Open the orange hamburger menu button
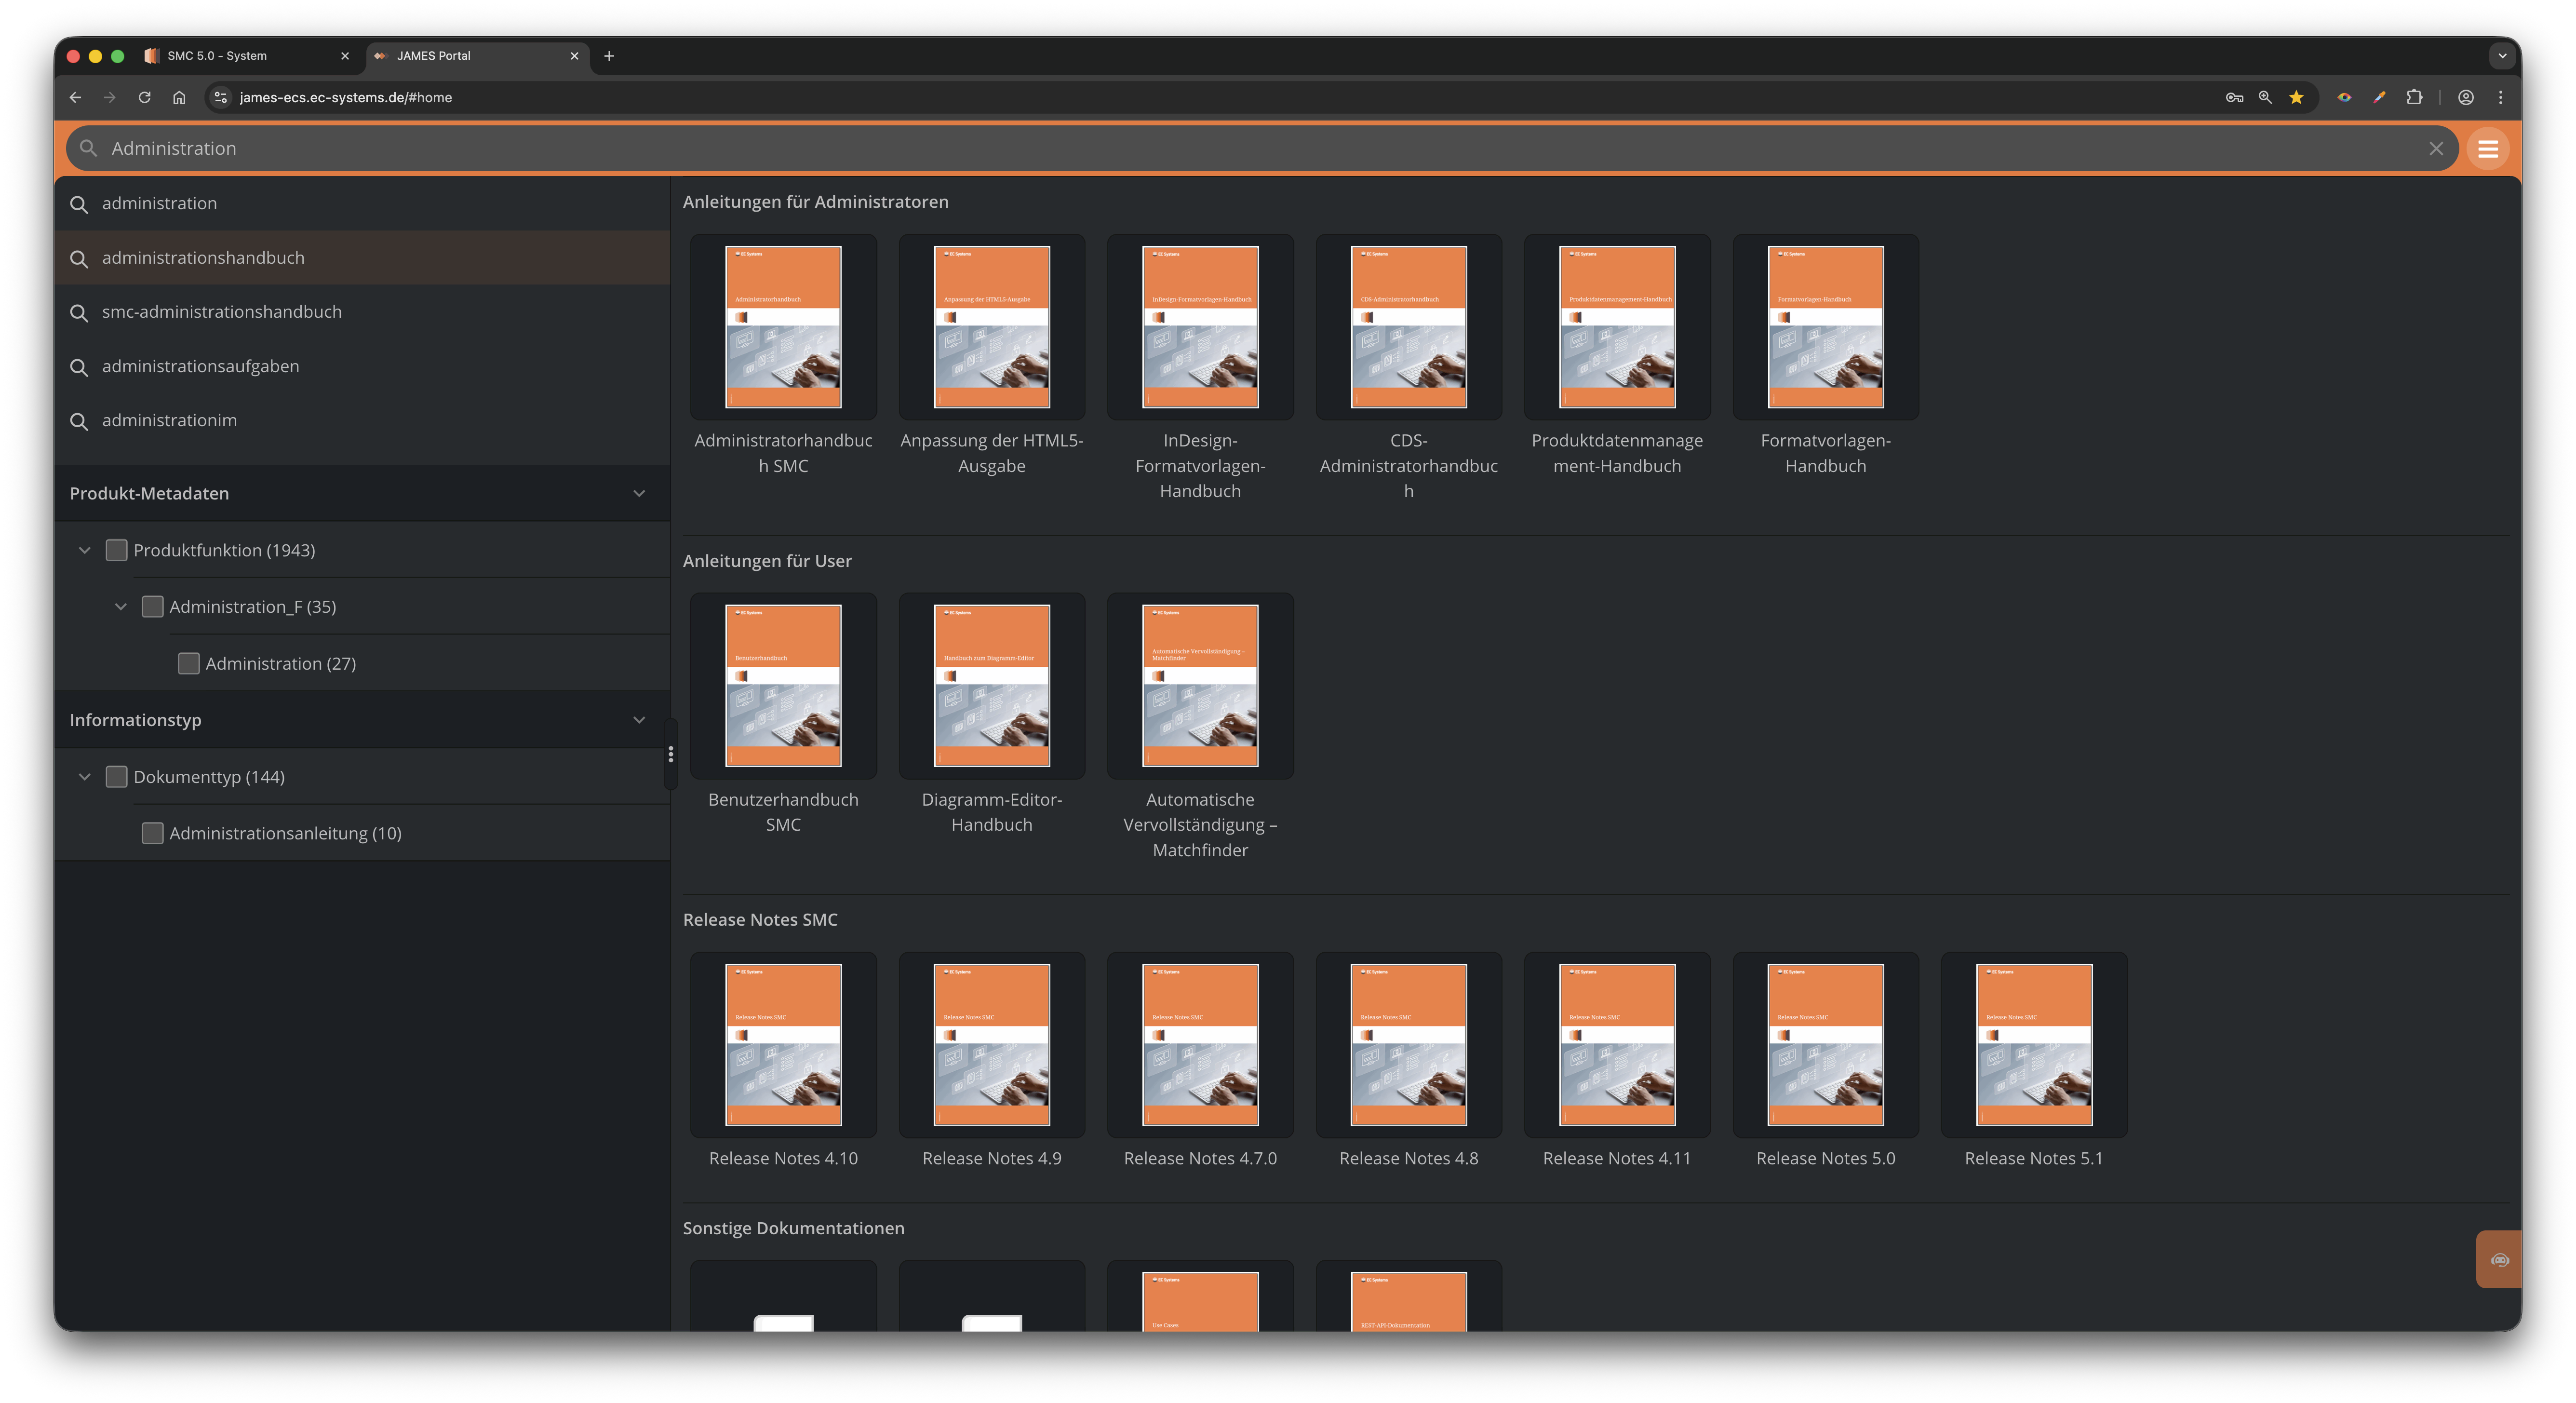 2487,149
